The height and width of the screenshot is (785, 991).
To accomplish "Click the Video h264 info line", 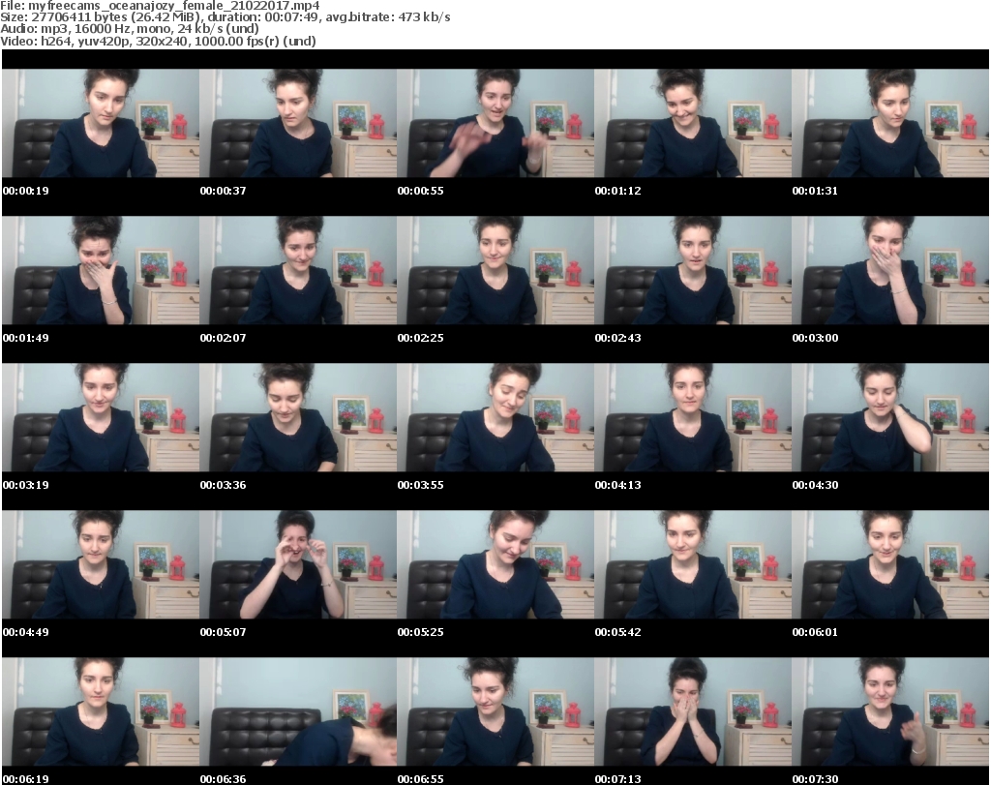I will pos(158,41).
